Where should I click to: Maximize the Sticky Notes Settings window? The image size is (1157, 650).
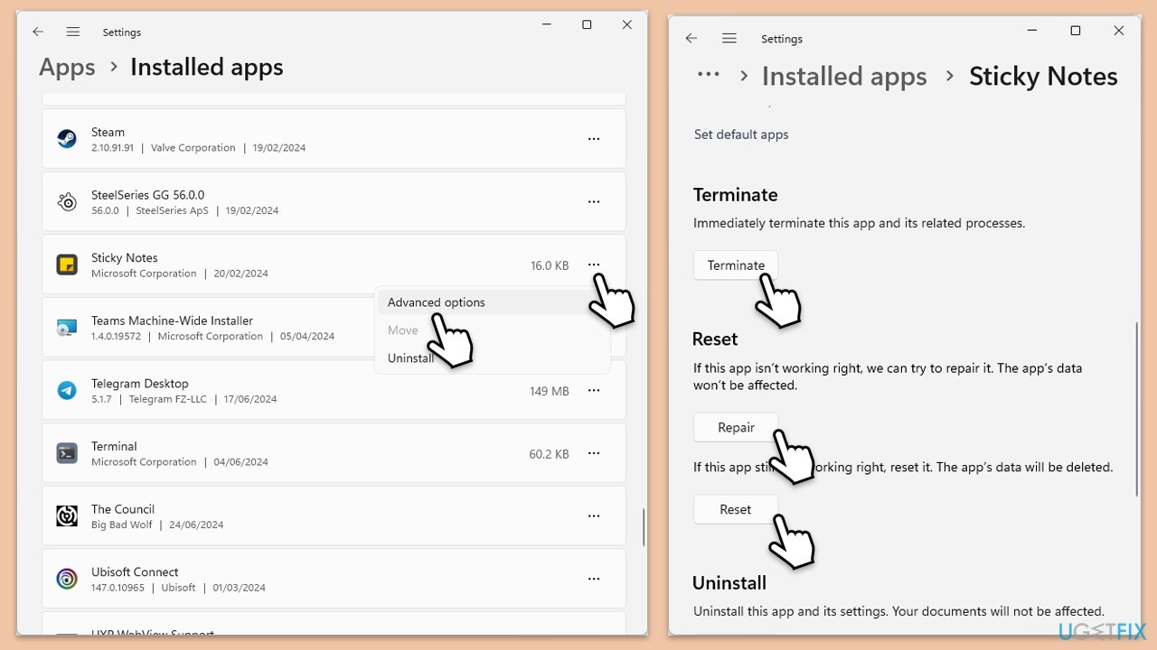tap(1076, 31)
